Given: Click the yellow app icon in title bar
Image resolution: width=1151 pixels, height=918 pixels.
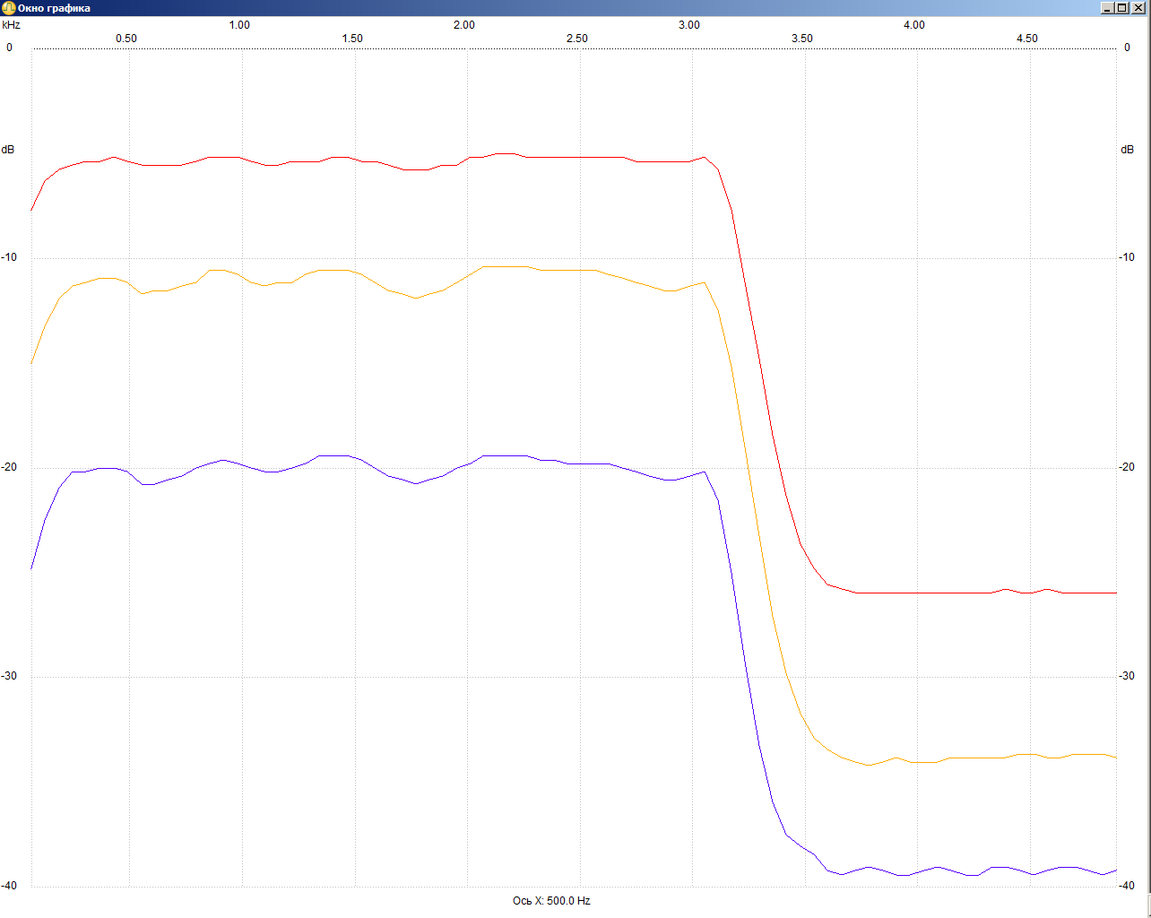Looking at the screenshot, I should click(8, 8).
